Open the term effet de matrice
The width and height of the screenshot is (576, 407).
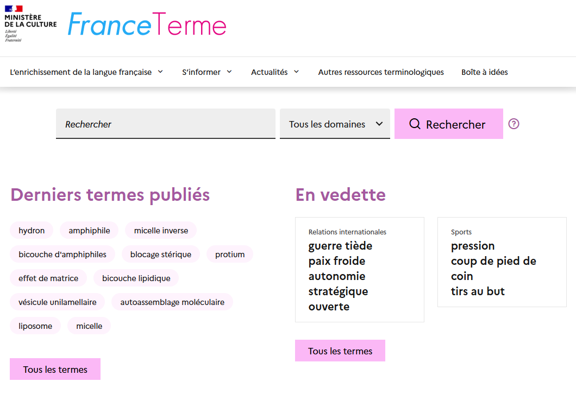tap(48, 278)
